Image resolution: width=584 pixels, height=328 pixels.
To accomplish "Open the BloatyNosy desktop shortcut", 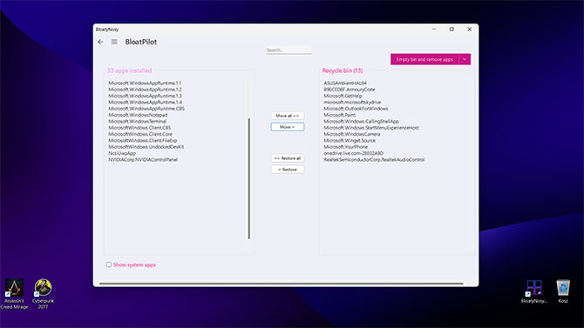I will coord(534,292).
